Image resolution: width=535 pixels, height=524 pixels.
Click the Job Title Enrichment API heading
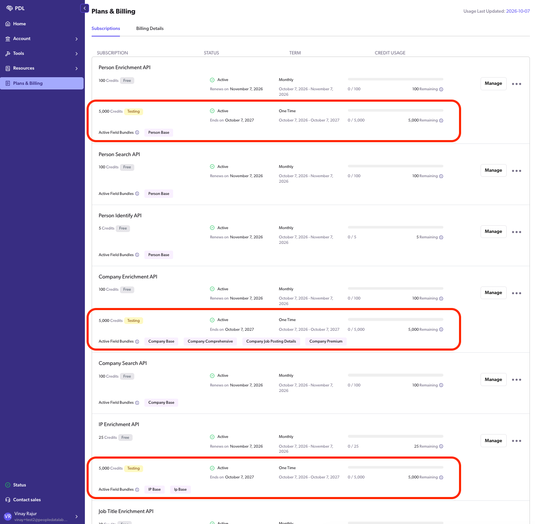point(126,511)
